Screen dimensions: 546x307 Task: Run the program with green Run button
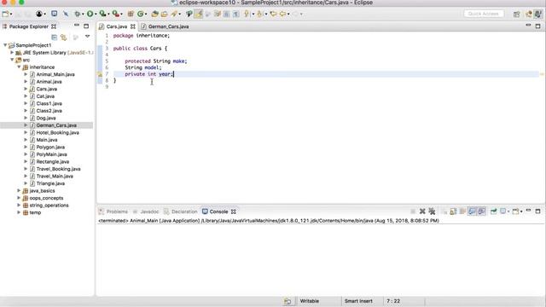(x=90, y=14)
